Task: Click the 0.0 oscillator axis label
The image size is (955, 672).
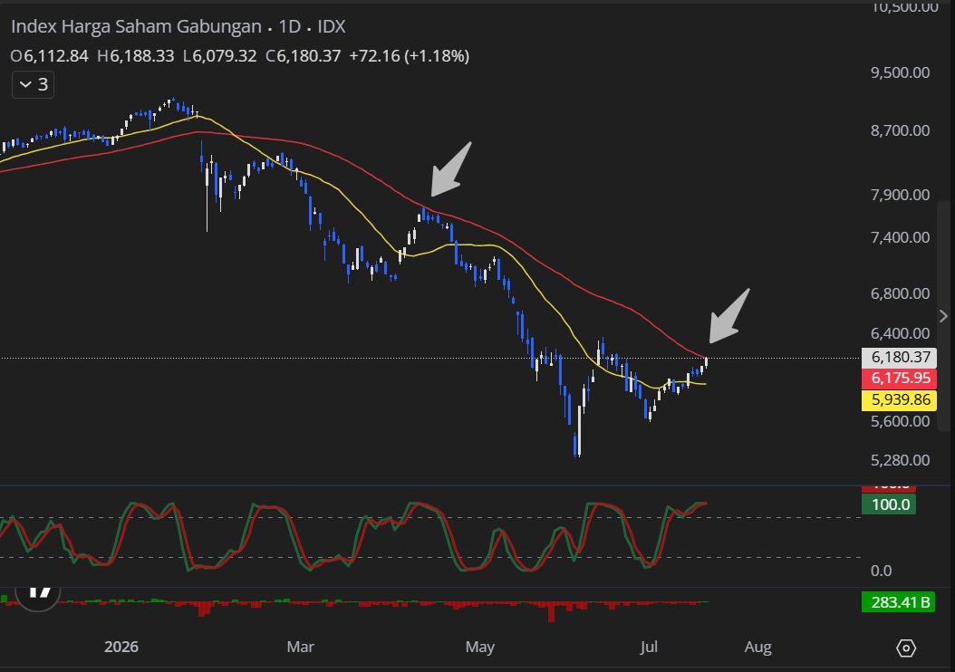Action: pyautogui.click(x=881, y=571)
